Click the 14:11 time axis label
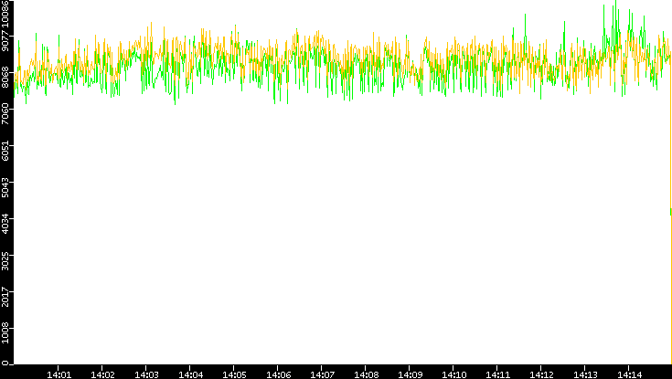 click(x=498, y=375)
